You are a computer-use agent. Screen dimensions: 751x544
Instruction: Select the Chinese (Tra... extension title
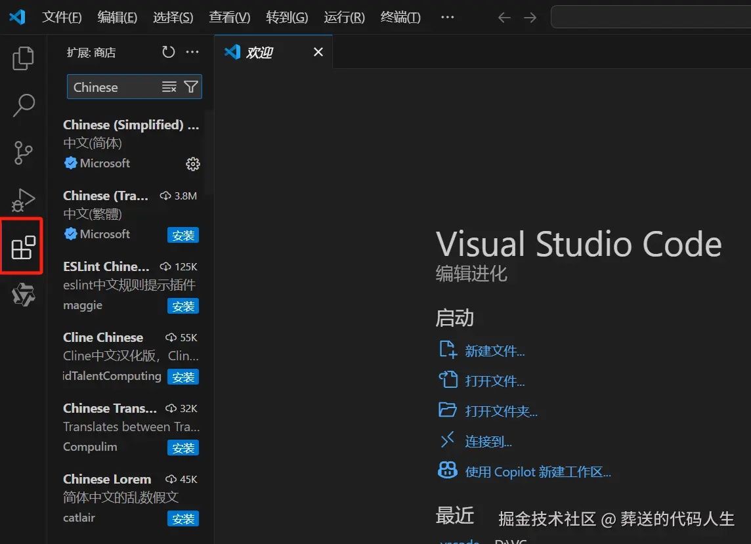coord(106,196)
